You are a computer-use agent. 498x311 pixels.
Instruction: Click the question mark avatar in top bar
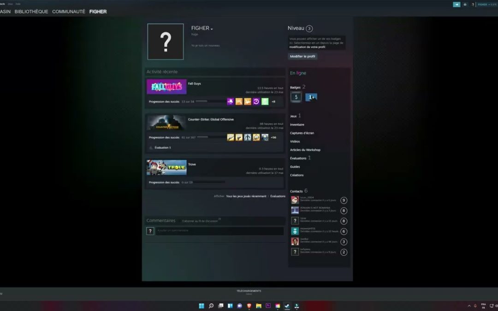(473, 5)
